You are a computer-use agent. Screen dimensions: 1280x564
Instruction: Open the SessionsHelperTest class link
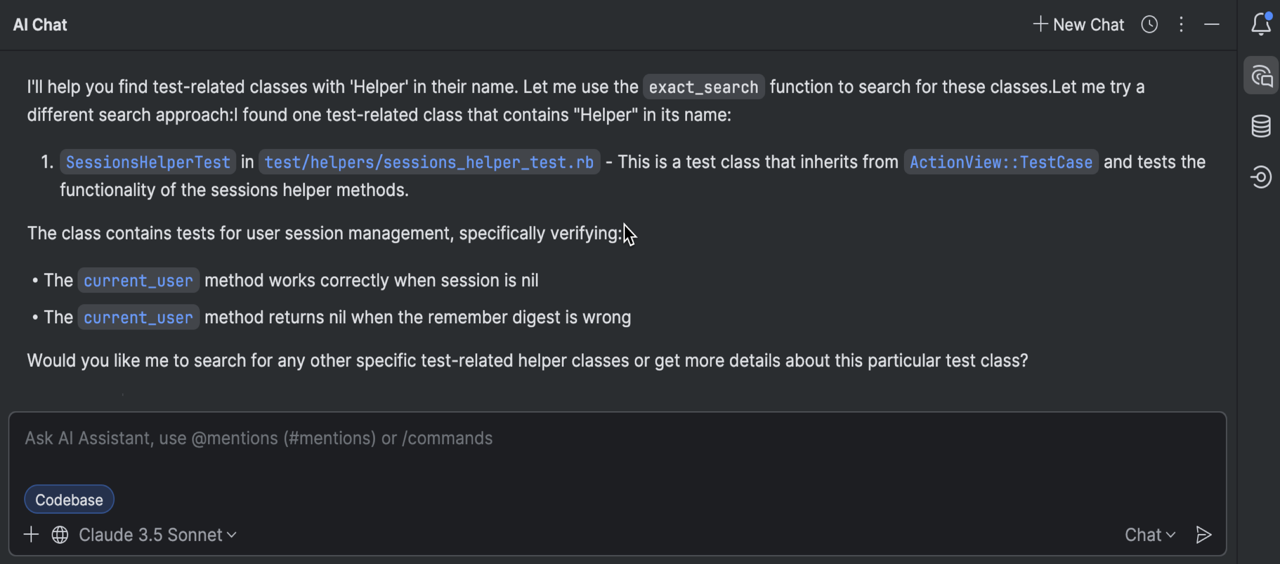point(148,162)
